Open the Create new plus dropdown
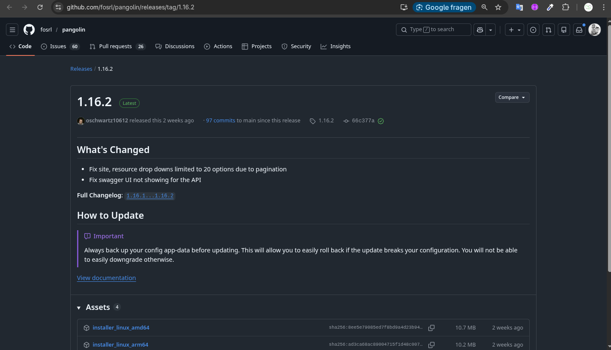The width and height of the screenshot is (611, 350). pyautogui.click(x=514, y=30)
